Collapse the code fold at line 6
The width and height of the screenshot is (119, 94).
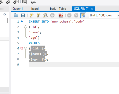(25, 48)
